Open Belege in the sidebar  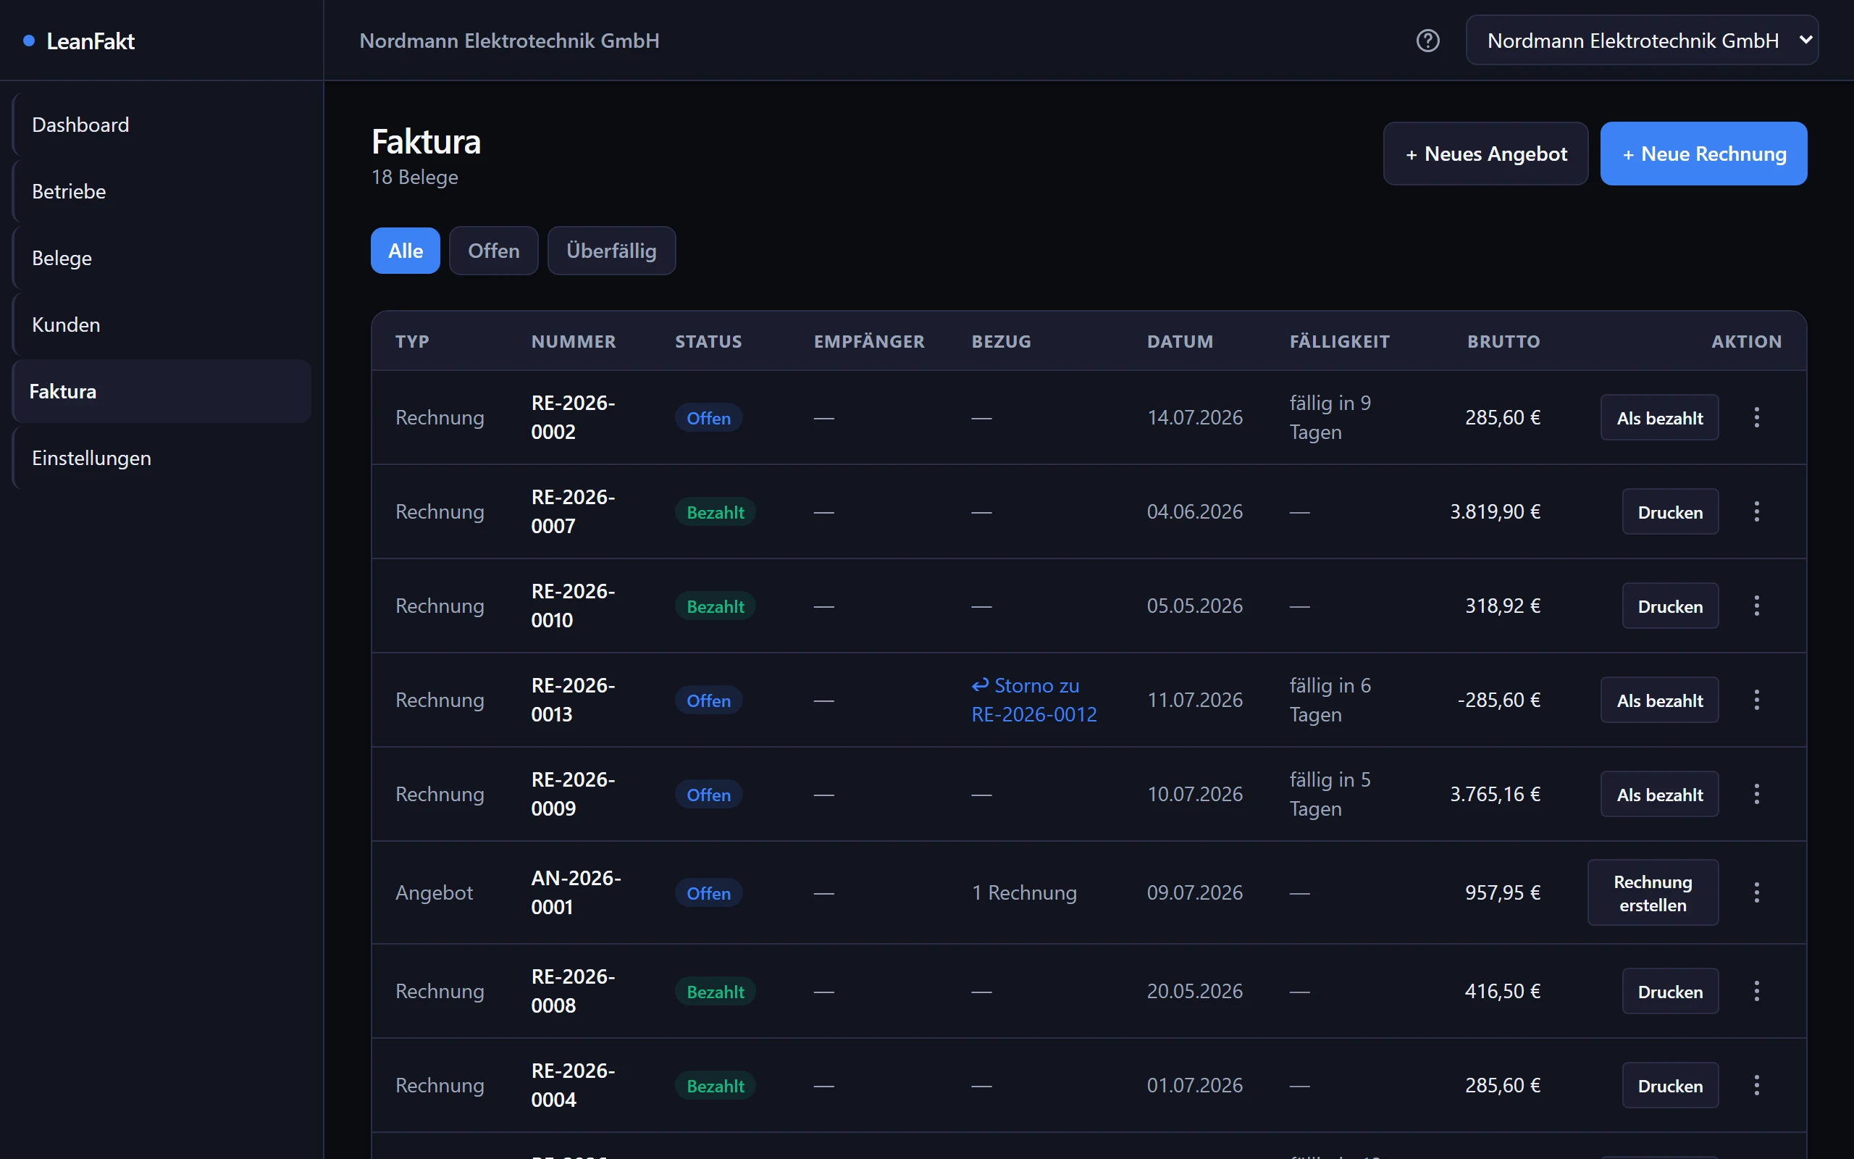(x=162, y=259)
